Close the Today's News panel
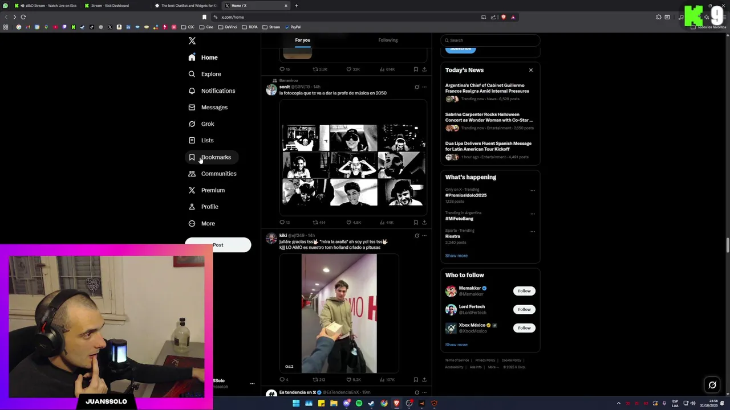This screenshot has height=410, width=730. [531, 70]
